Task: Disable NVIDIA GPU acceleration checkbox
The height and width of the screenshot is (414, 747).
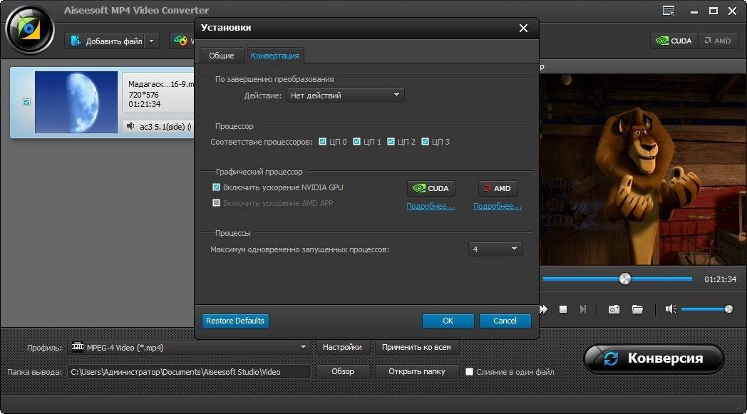Action: pyautogui.click(x=216, y=187)
